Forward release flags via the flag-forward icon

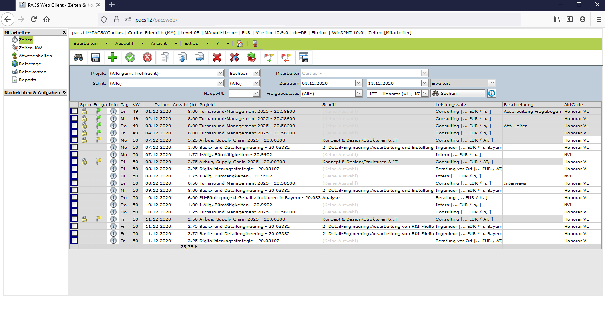coord(269,57)
